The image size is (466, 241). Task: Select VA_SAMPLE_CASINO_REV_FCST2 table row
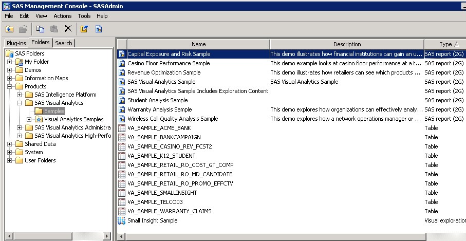tap(291, 146)
